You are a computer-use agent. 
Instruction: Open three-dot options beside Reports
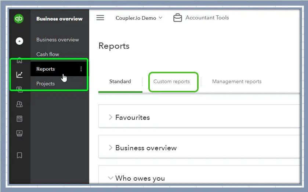(81, 69)
